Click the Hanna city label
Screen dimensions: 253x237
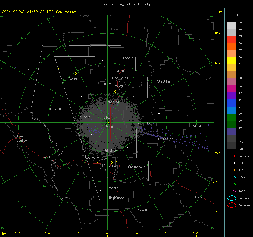pyautogui.click(x=196, y=126)
